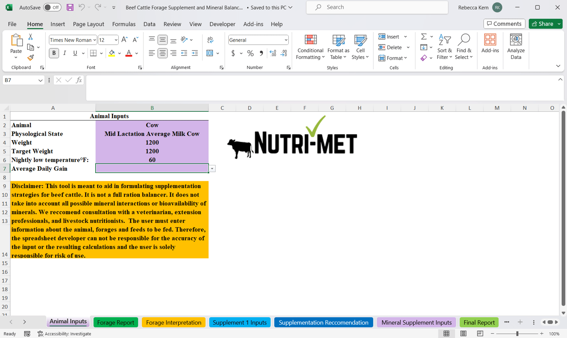Click the Save icon in title bar
Screen dimensions: 567x338
[70, 7]
